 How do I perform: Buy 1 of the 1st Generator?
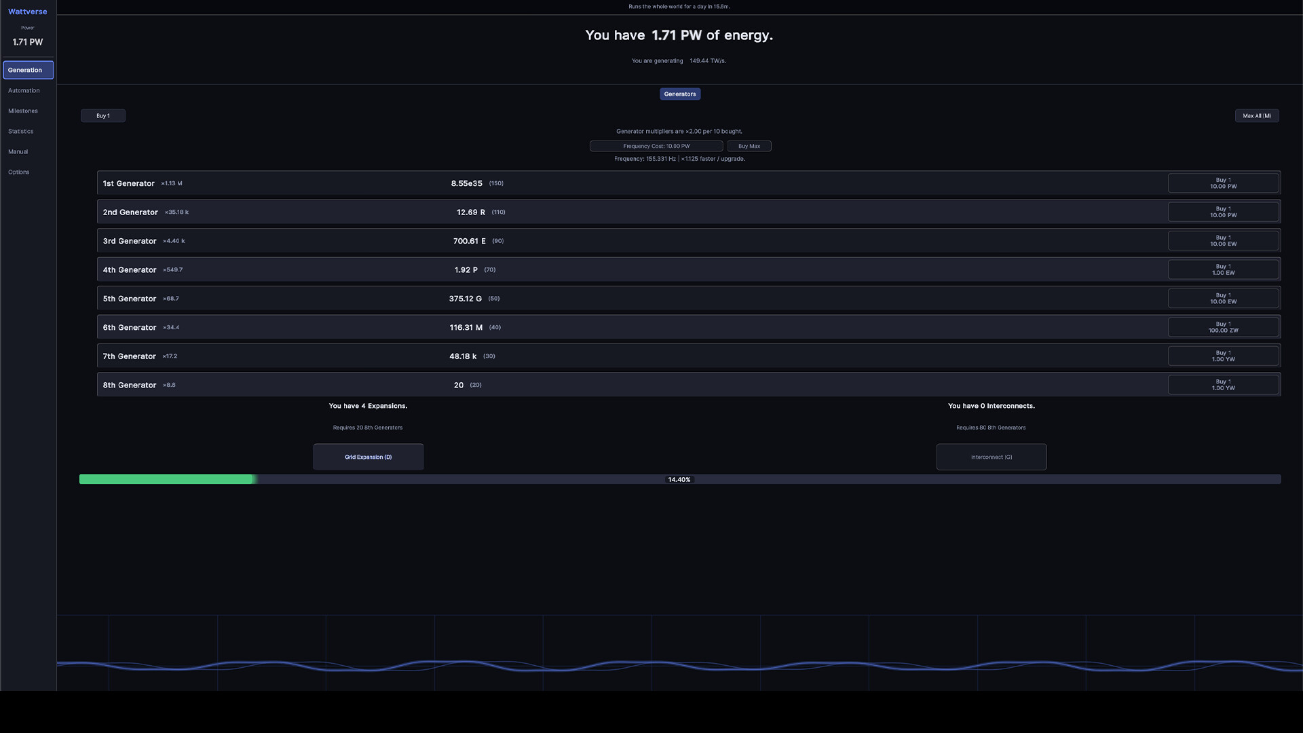[x=1224, y=183]
